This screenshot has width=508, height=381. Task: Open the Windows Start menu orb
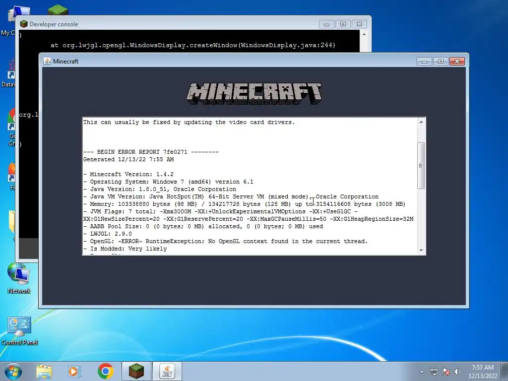pos(13,371)
